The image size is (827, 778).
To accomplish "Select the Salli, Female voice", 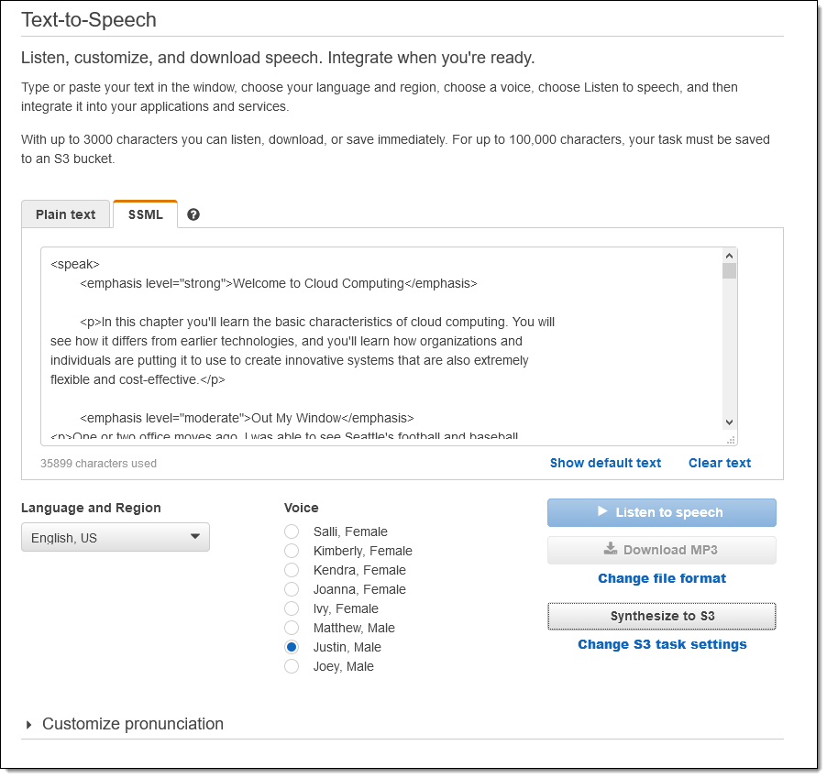I will click(x=292, y=531).
